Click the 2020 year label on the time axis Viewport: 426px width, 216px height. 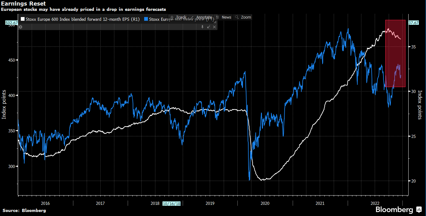click(x=265, y=203)
